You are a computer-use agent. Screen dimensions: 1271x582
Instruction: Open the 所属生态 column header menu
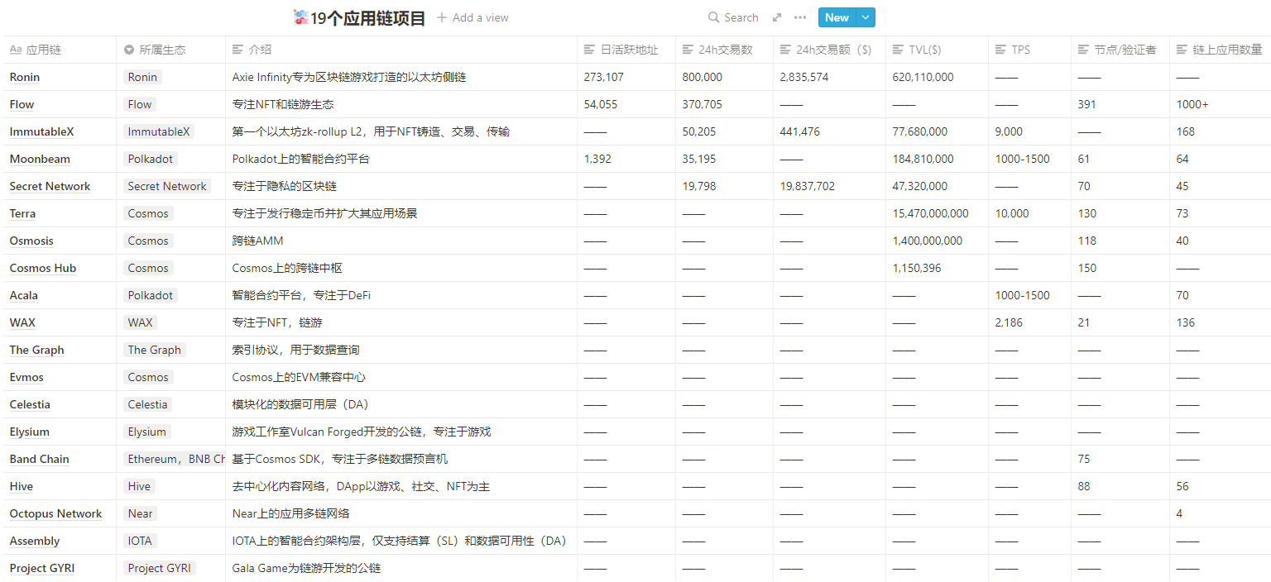[x=170, y=50]
